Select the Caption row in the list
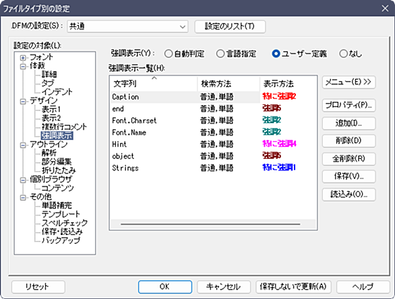Screen dimensions: 395x299 tap(213, 97)
